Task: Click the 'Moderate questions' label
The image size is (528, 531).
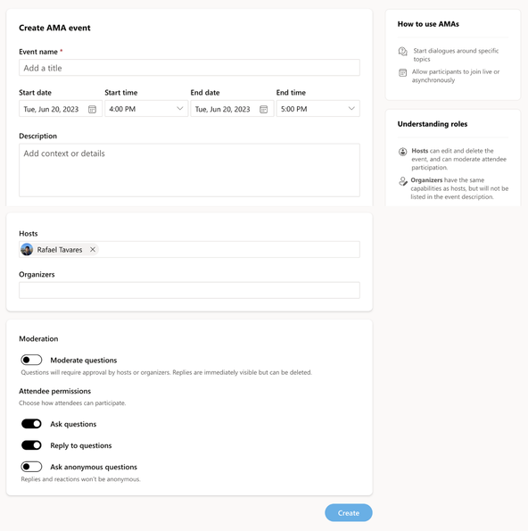Action: pyautogui.click(x=84, y=360)
